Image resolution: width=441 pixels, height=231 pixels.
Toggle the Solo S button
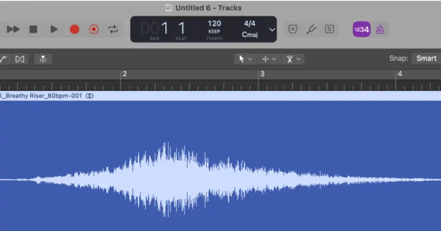tap(330, 30)
